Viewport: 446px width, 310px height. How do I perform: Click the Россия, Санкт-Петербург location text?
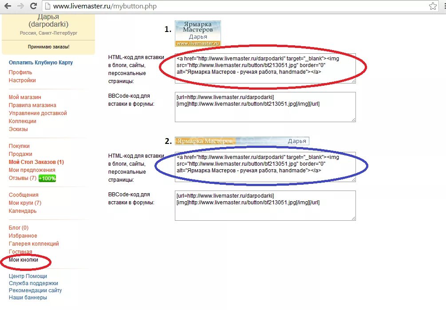49,33
